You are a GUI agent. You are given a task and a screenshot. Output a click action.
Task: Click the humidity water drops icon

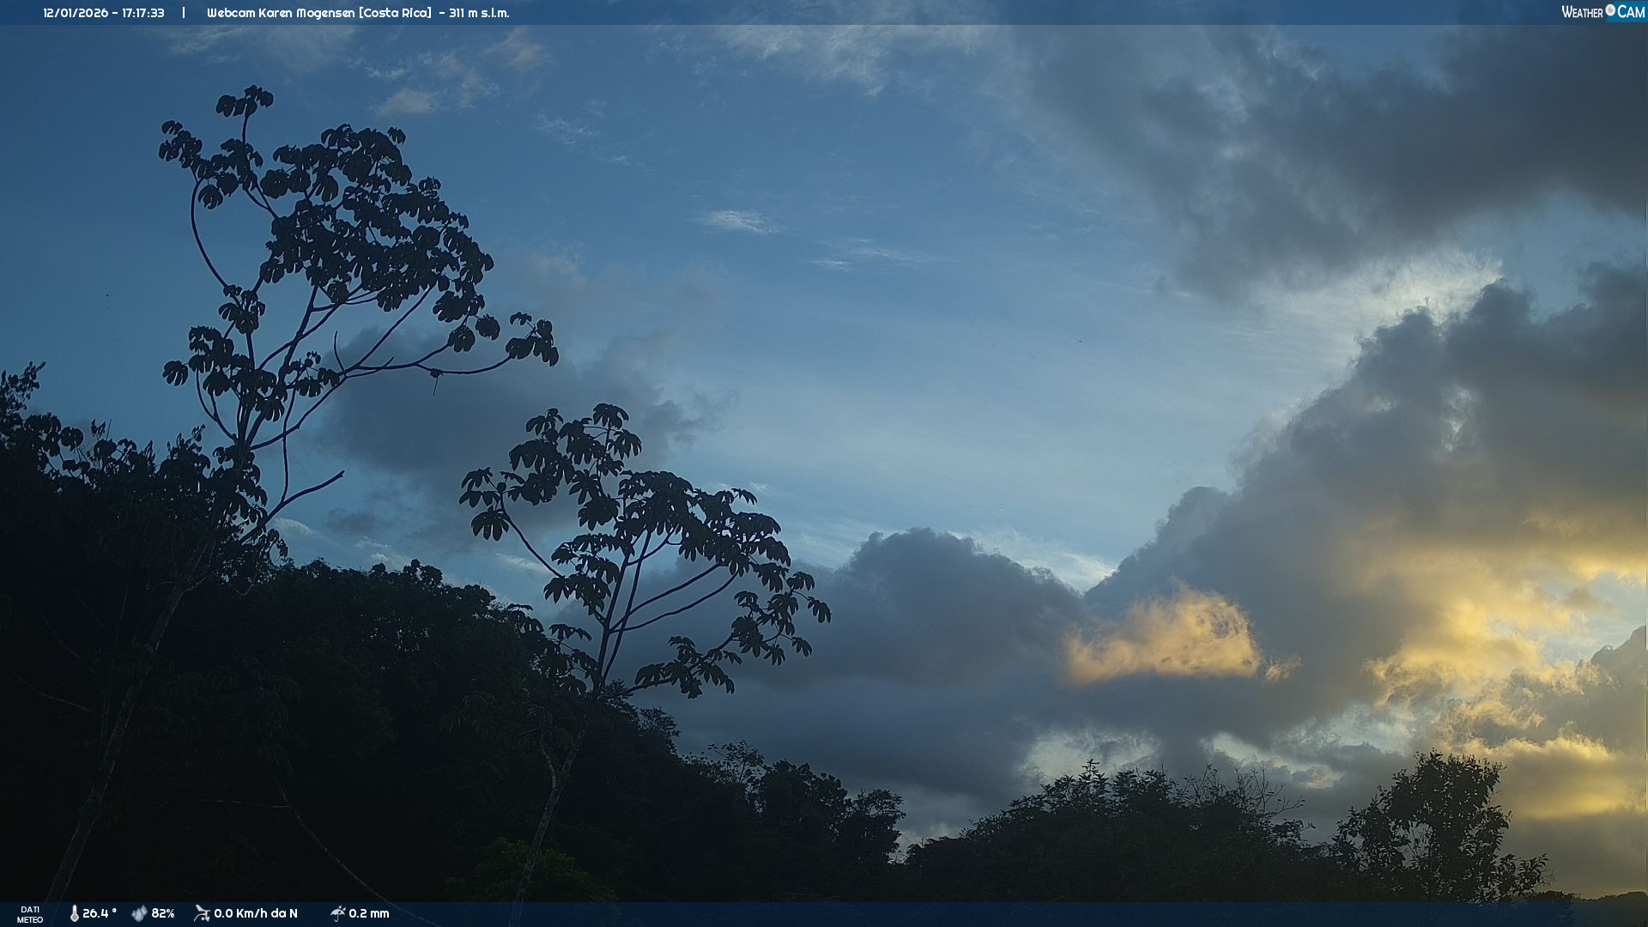[139, 913]
